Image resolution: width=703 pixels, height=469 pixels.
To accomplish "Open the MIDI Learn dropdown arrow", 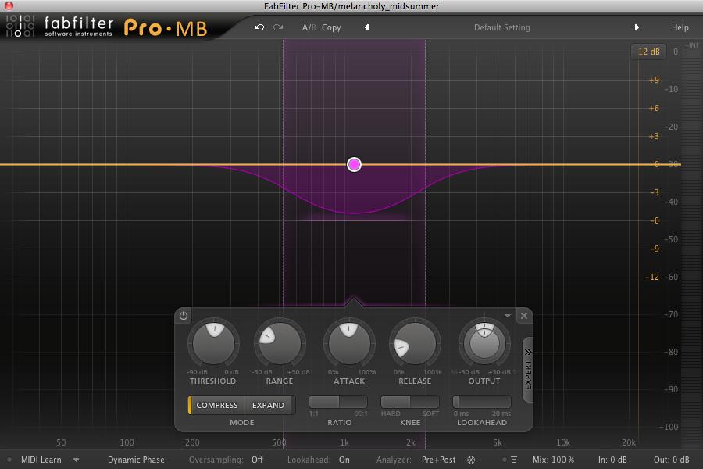I will 77,460.
